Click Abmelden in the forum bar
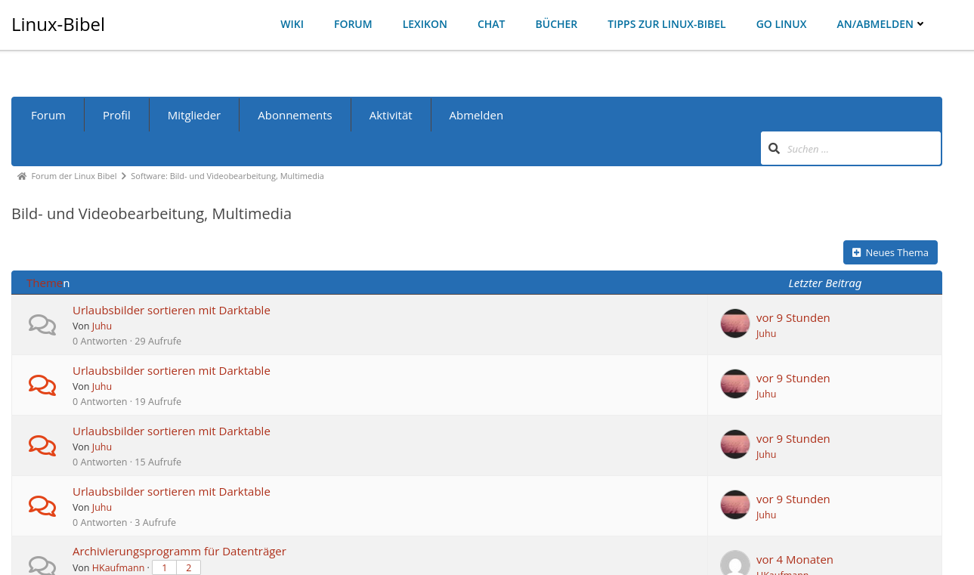The width and height of the screenshot is (974, 575). click(x=476, y=115)
